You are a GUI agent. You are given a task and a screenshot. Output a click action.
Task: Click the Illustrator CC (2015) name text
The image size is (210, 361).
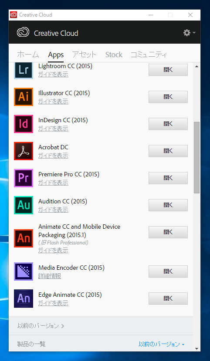(64, 93)
